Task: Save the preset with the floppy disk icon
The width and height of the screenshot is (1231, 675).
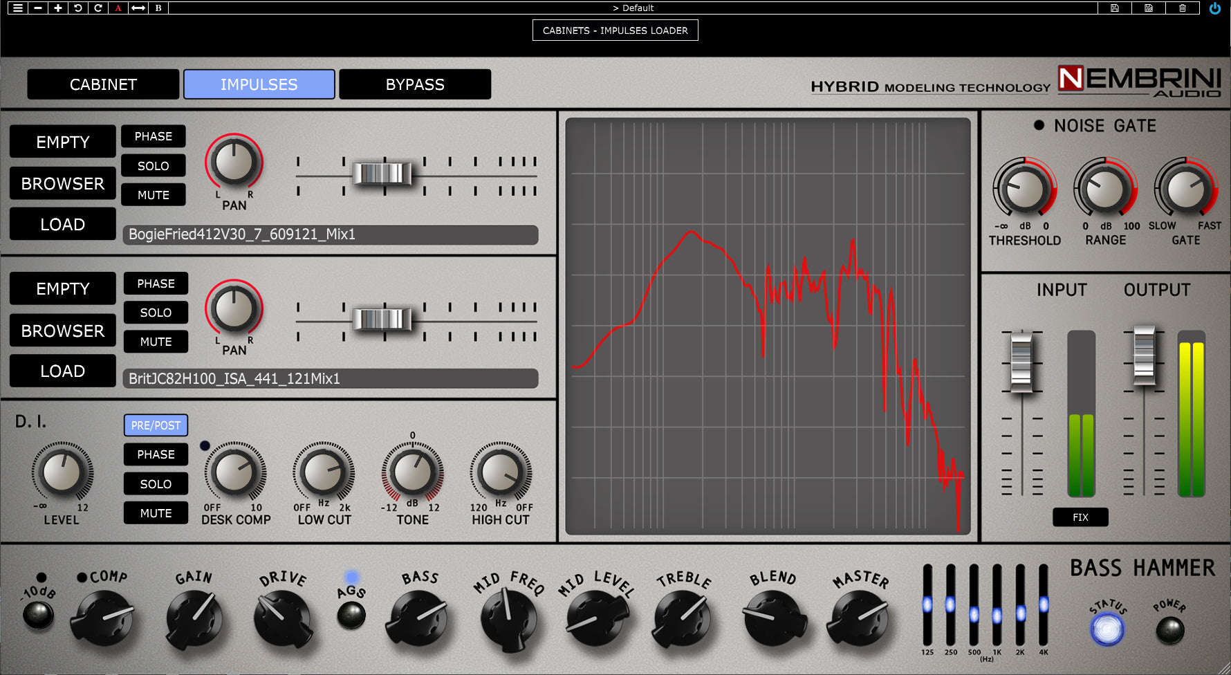Action: click(x=1115, y=8)
